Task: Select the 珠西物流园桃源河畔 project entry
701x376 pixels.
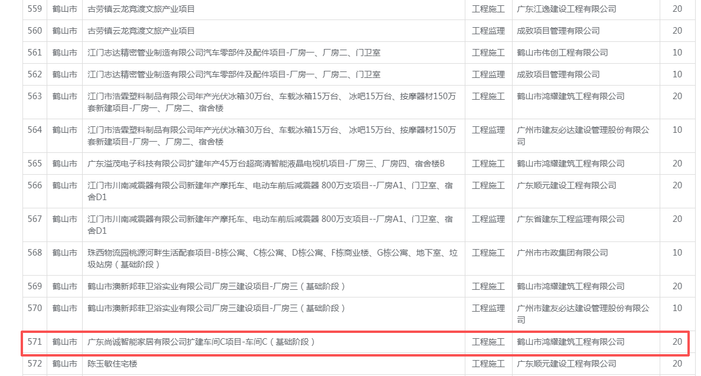Action: pos(272,258)
